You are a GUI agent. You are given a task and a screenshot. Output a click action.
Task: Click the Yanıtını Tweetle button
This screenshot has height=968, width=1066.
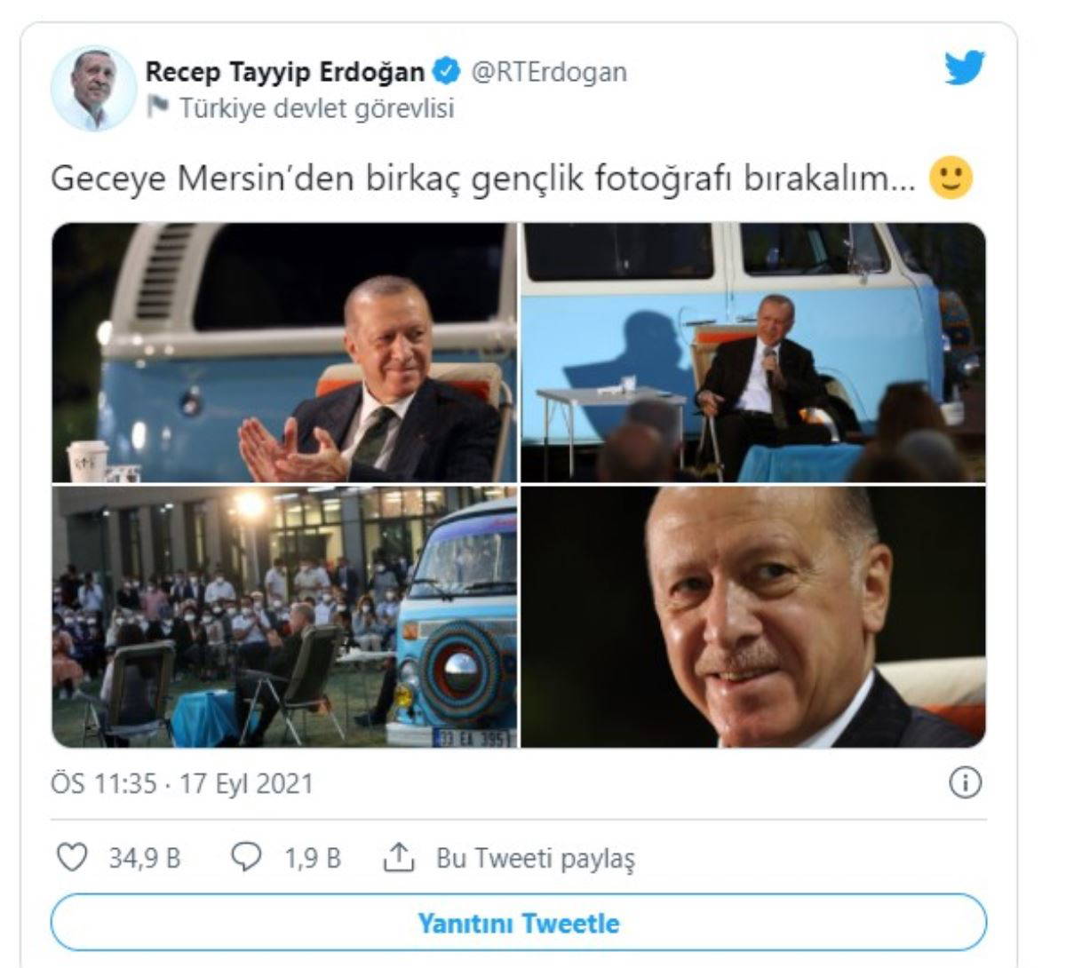tap(519, 923)
